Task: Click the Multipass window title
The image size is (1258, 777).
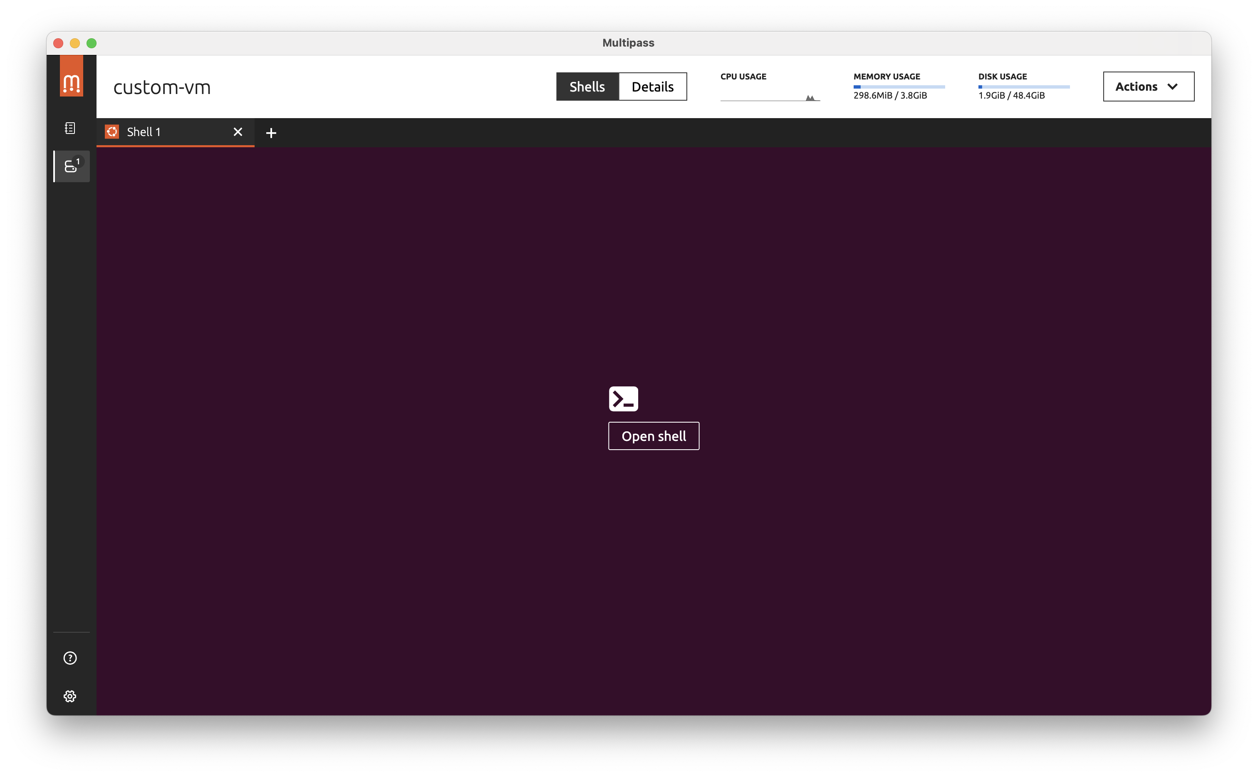Action: click(628, 43)
